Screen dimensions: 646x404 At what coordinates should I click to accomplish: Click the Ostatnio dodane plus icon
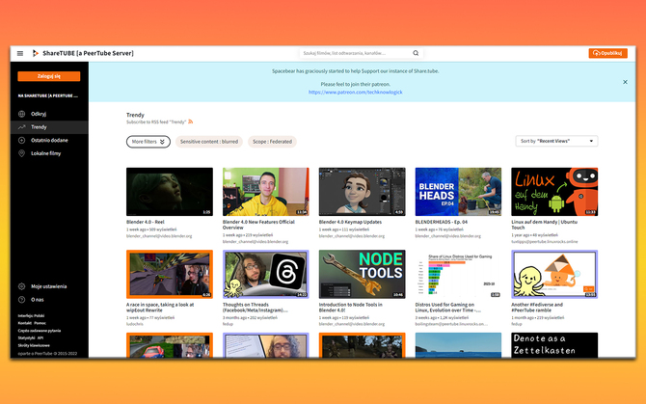tap(22, 140)
